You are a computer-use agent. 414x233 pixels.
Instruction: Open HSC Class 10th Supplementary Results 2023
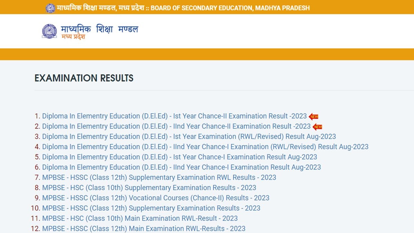click(x=149, y=188)
